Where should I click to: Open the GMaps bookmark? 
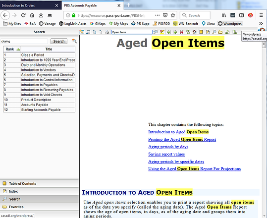click(x=98, y=24)
